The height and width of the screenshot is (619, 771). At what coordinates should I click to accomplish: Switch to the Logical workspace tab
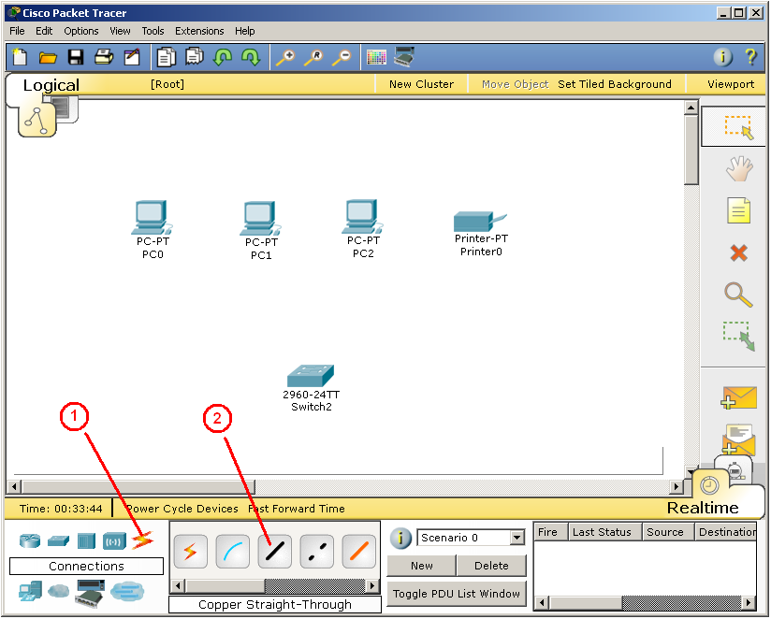point(51,85)
